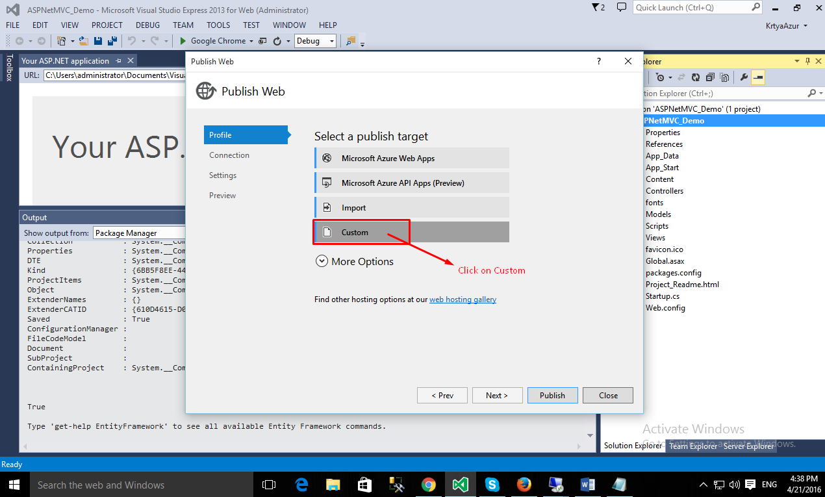This screenshot has width=825, height=497.
Task: Click the Save icon in toolbar
Action: [x=97, y=41]
